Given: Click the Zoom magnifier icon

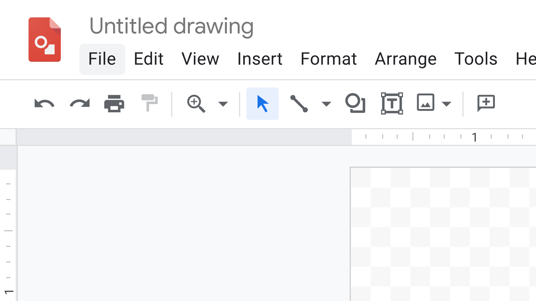Looking at the screenshot, I should click(196, 103).
